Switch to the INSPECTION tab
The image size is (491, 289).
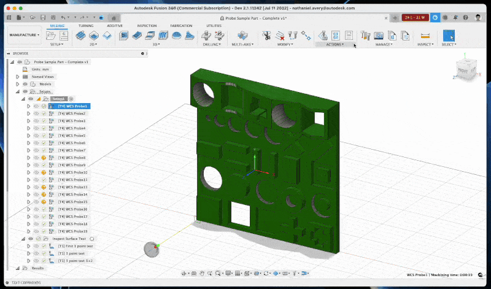coord(147,26)
